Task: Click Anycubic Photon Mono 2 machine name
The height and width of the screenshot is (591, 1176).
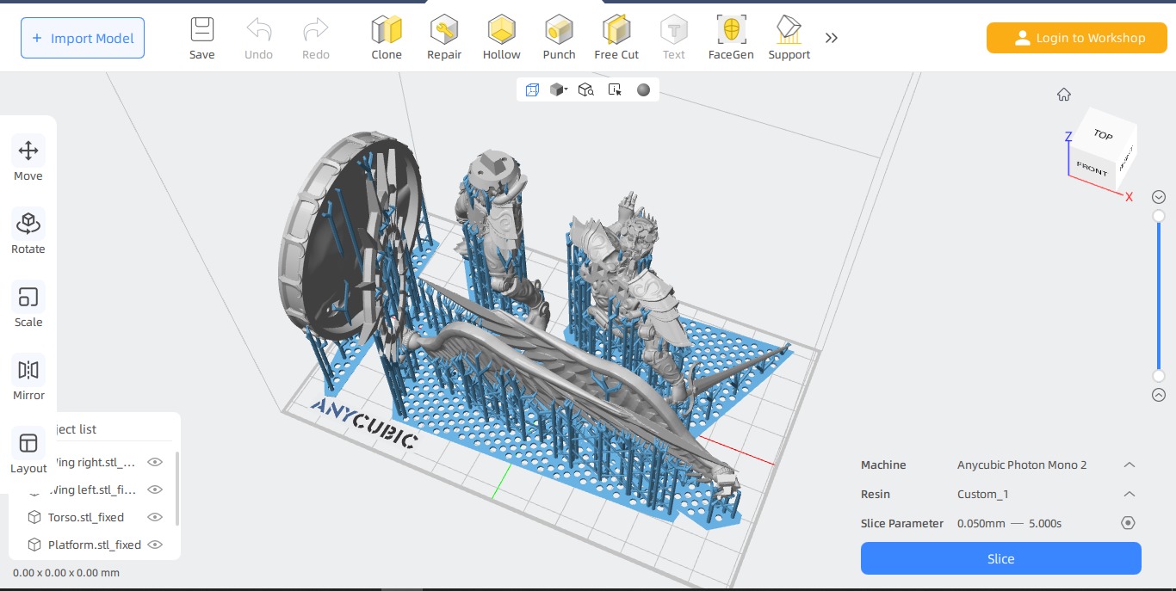Action: click(1022, 465)
